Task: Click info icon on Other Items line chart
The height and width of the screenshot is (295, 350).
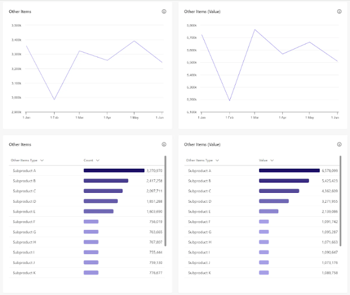Action: 164,11
